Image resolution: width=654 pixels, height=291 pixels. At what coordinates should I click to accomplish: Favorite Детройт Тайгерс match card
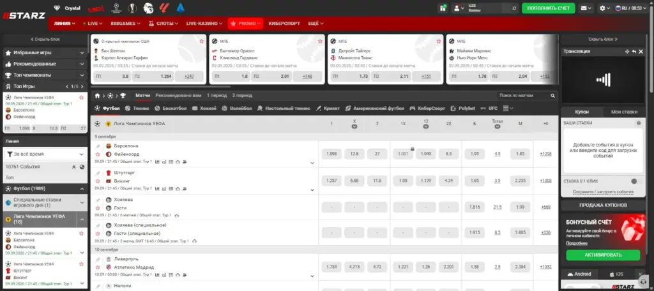pyautogui.click(x=439, y=41)
